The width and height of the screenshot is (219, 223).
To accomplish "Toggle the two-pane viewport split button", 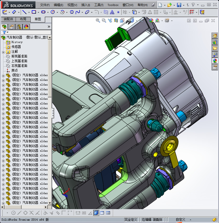I will click(102, 213).
